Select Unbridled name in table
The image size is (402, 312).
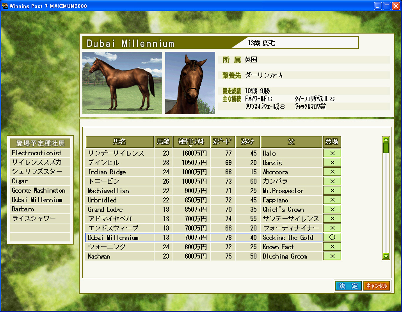(x=119, y=200)
